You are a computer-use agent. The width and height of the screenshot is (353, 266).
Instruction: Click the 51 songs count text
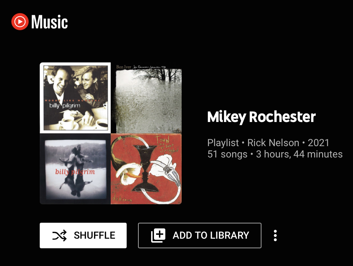(x=227, y=154)
